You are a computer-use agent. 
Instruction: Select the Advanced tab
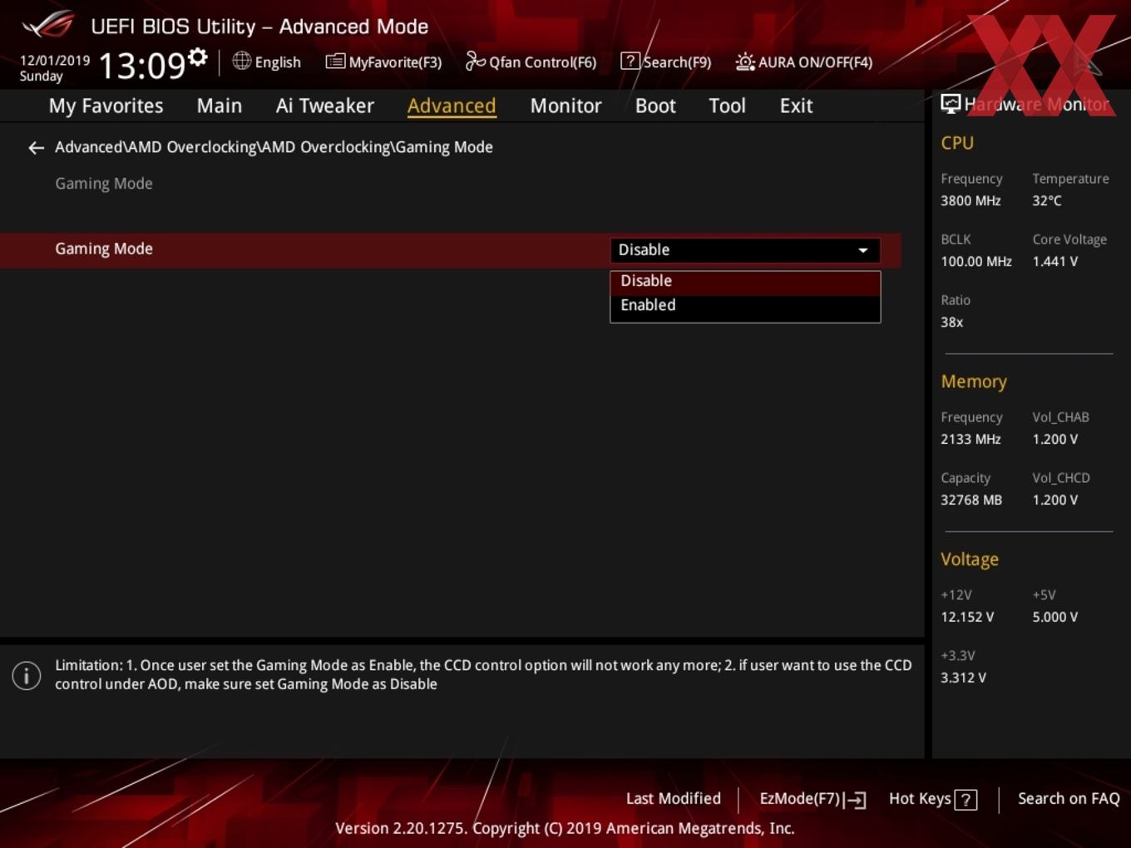pos(452,106)
